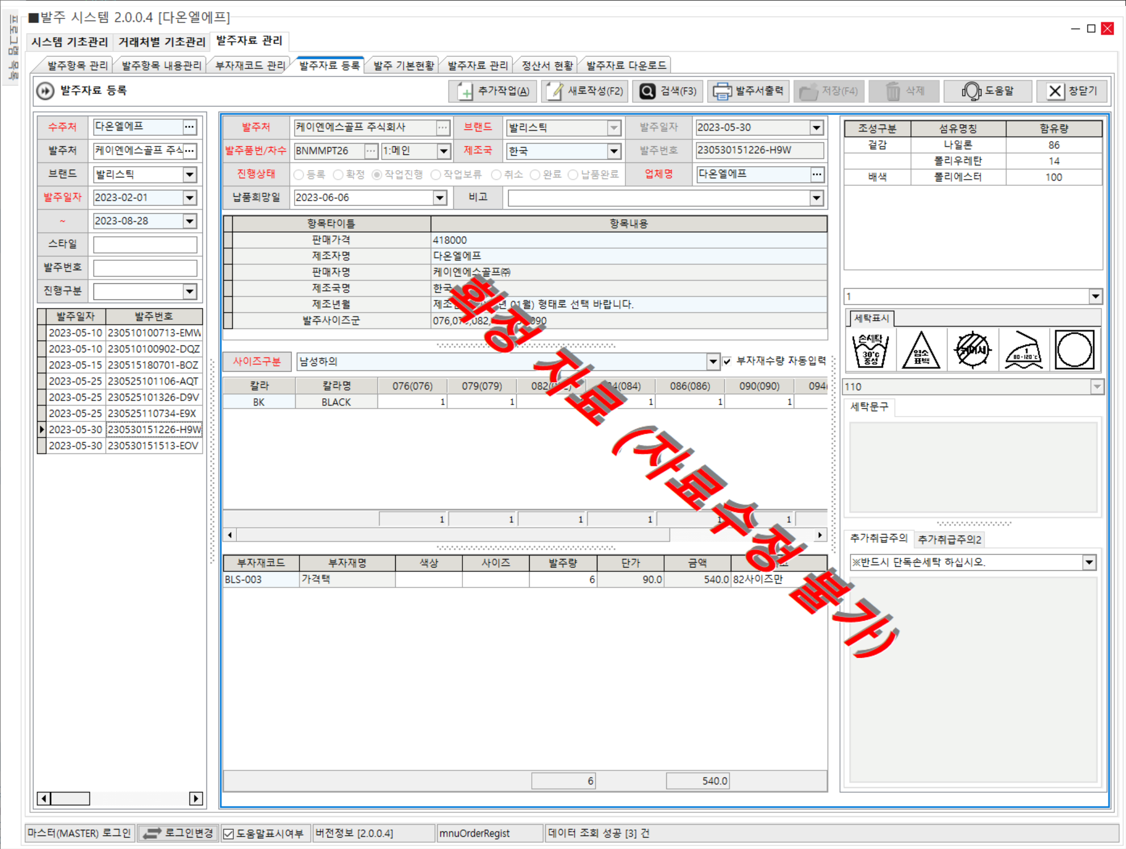Select 완료 status radio button

535,175
